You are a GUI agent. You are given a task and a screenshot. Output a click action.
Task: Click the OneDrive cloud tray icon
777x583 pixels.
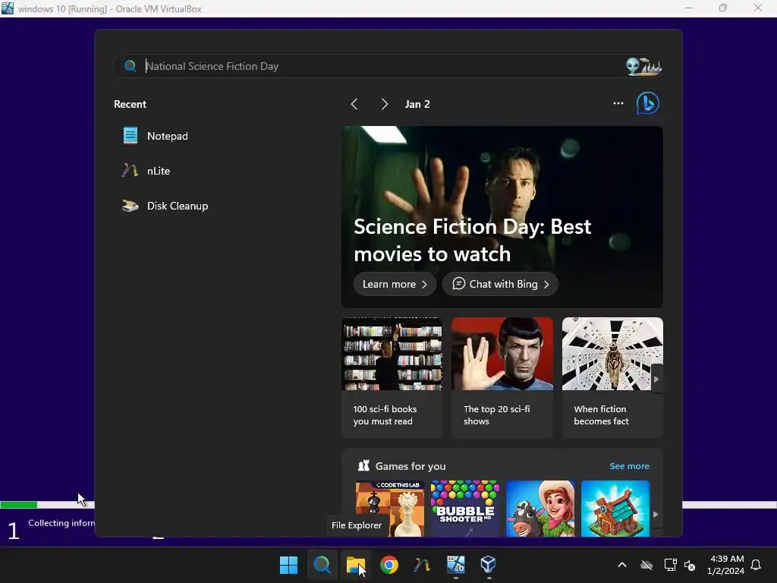click(646, 565)
